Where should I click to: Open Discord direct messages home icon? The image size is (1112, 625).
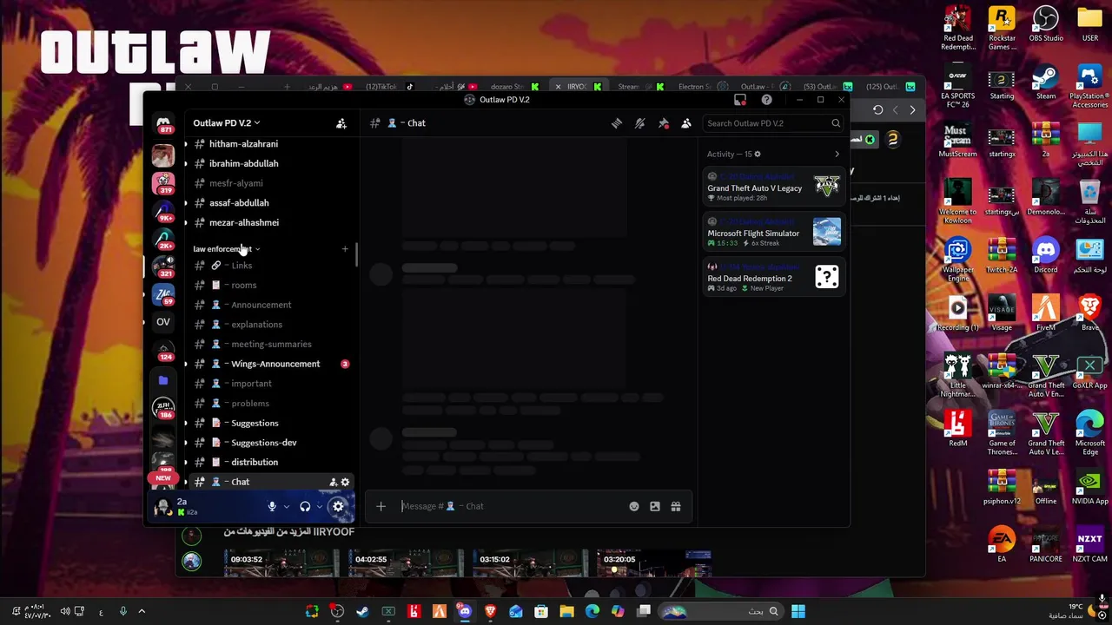[163, 124]
